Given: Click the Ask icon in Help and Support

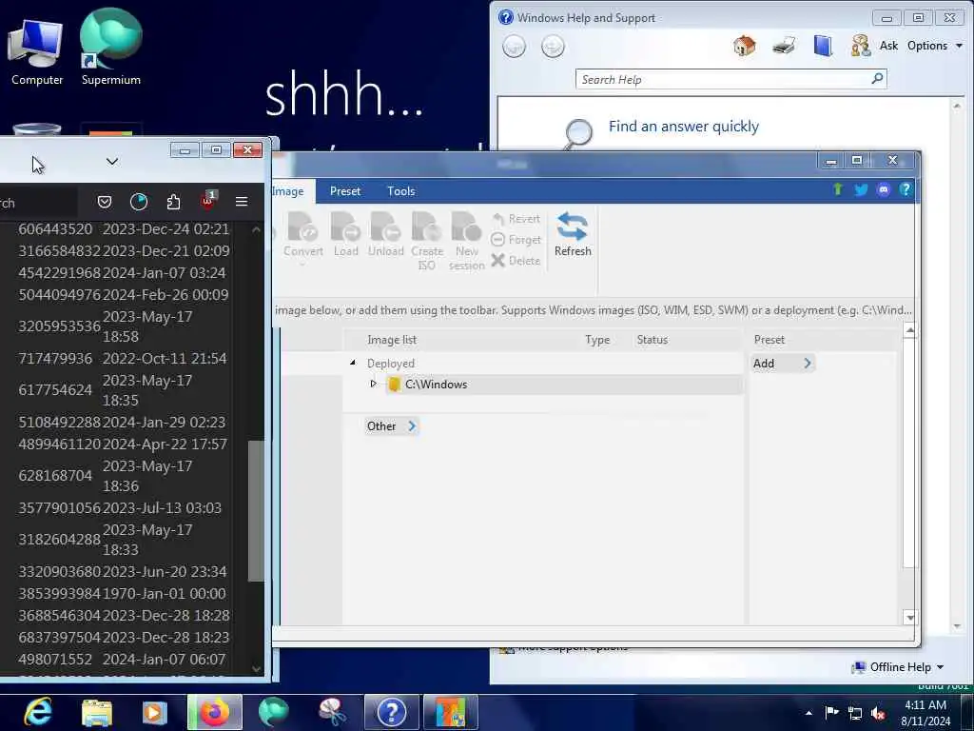Looking at the screenshot, I should 861,46.
